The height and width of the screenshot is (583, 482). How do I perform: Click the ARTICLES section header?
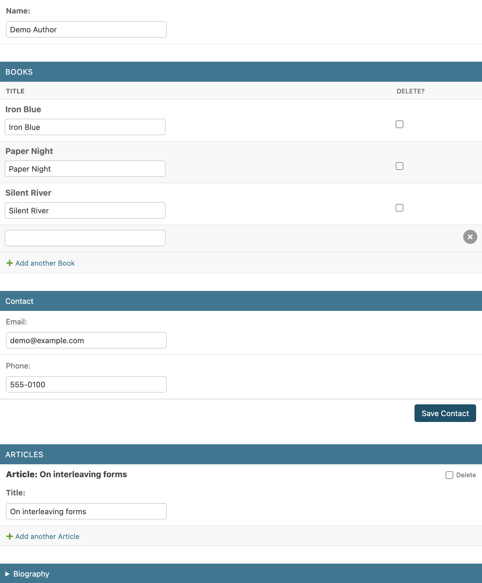tap(241, 454)
